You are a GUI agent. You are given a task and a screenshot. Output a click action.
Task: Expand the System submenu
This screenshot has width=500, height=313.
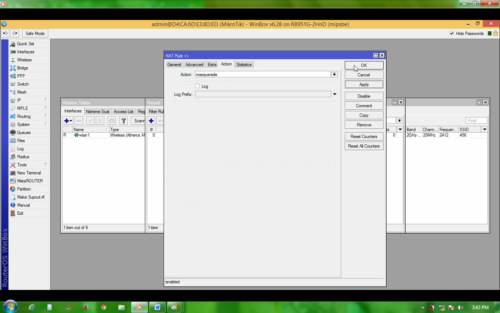46,124
